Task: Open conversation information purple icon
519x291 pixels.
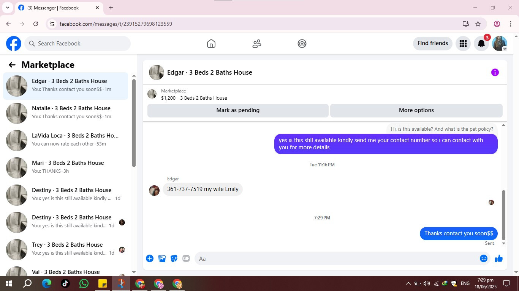Action: point(495,72)
